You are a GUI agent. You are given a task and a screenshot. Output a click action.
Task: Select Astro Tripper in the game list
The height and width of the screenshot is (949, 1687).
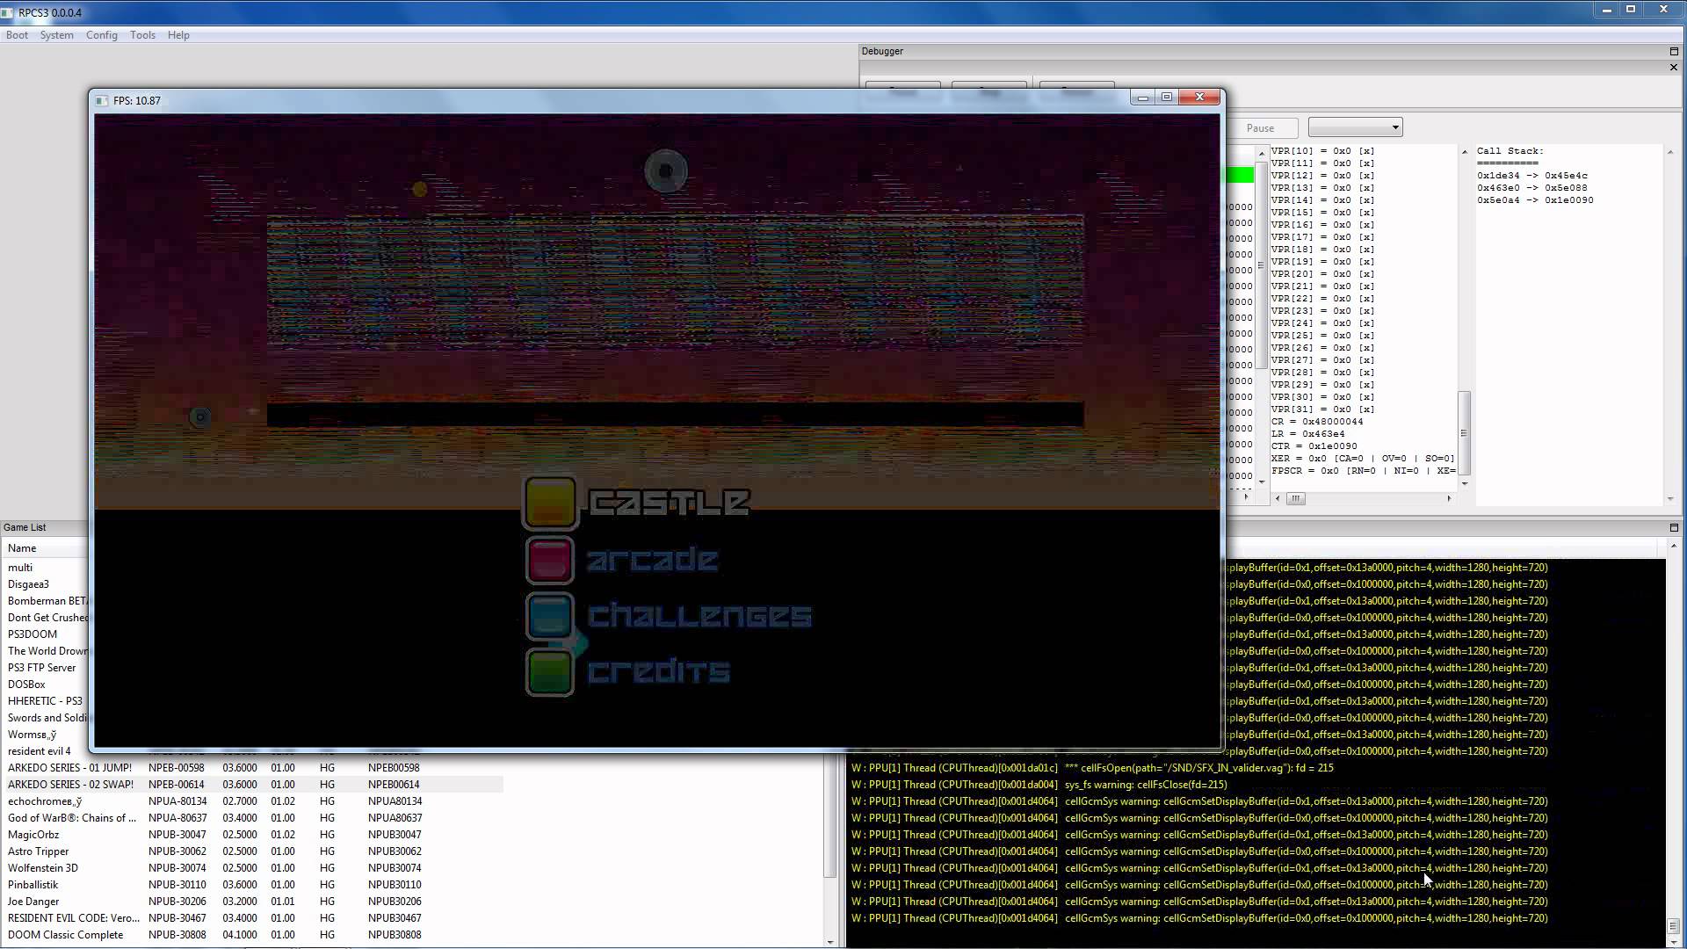coord(253,851)
